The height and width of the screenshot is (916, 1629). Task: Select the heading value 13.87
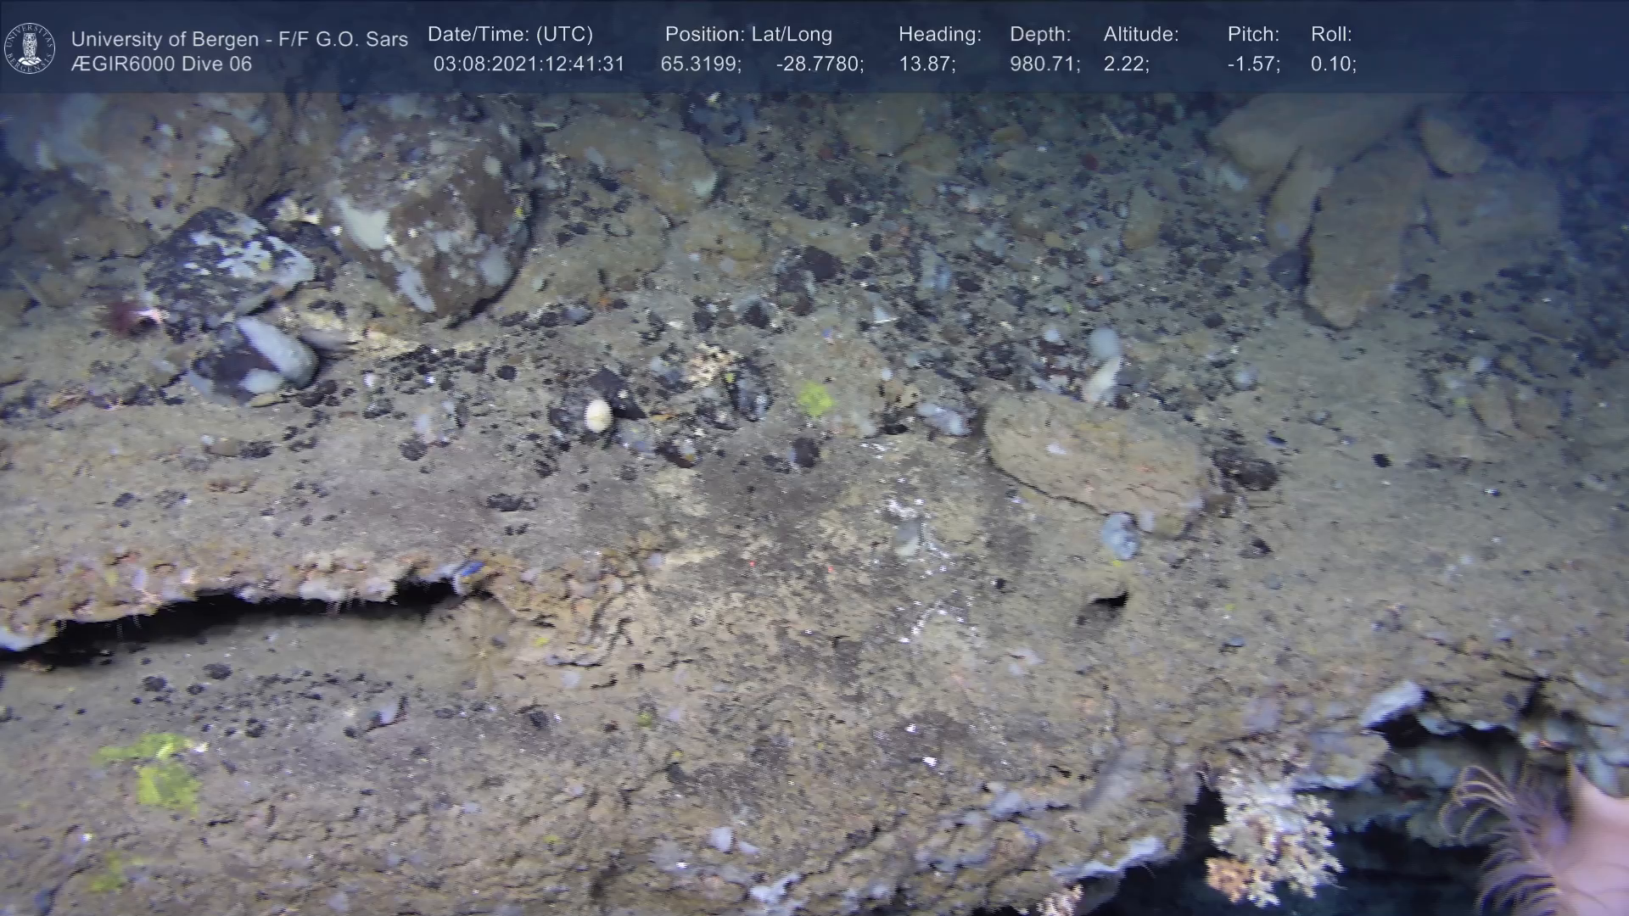(926, 64)
